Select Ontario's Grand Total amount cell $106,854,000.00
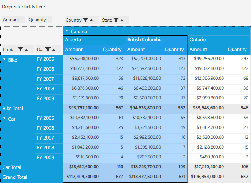Screen dimensions: 251x183 [x=207, y=177]
